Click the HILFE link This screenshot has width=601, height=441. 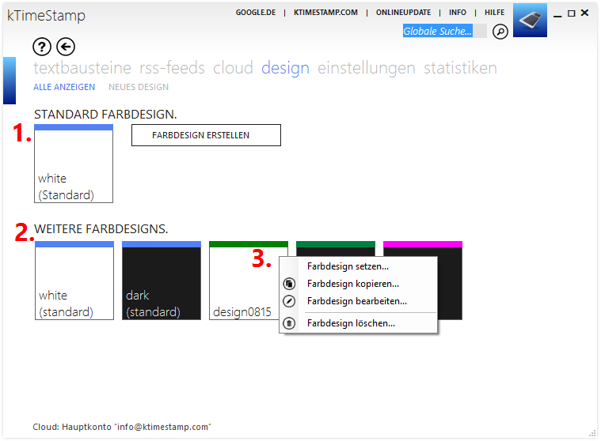pyautogui.click(x=494, y=13)
